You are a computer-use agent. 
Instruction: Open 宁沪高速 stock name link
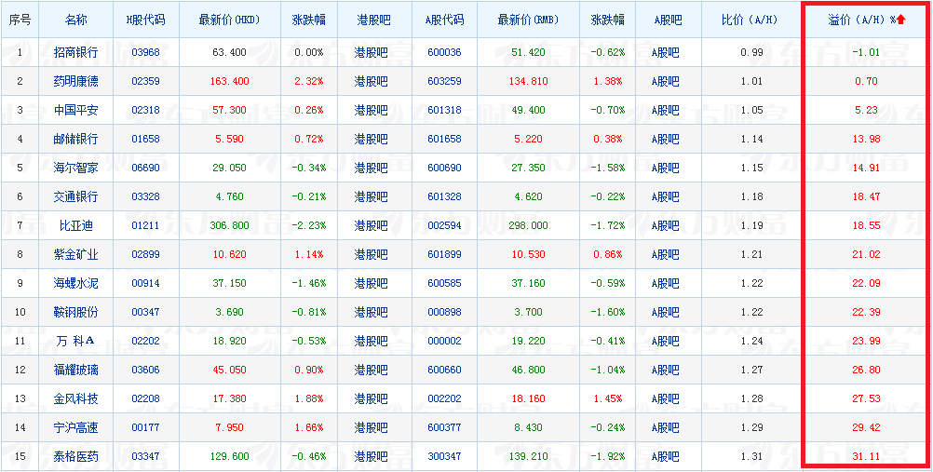[x=75, y=427]
